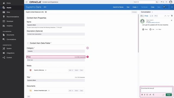Open the user profile avatar menu
174x98 pixels.
(171, 2)
